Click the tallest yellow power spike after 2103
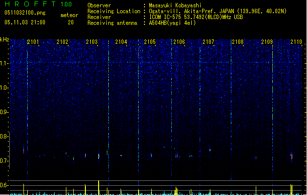307x195 pixels. [x=99, y=188]
